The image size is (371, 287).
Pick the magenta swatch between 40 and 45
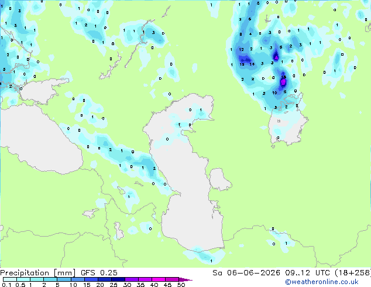tap(159, 279)
